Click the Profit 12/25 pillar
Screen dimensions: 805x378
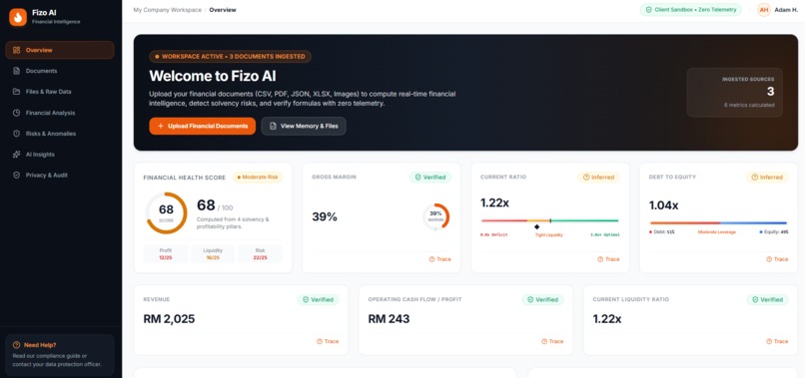166,254
